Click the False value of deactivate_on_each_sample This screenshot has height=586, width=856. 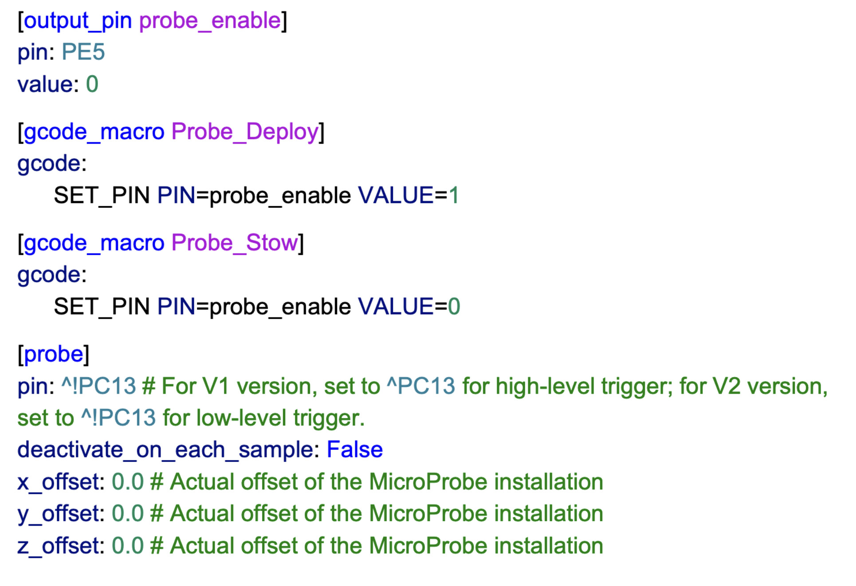[x=354, y=450]
